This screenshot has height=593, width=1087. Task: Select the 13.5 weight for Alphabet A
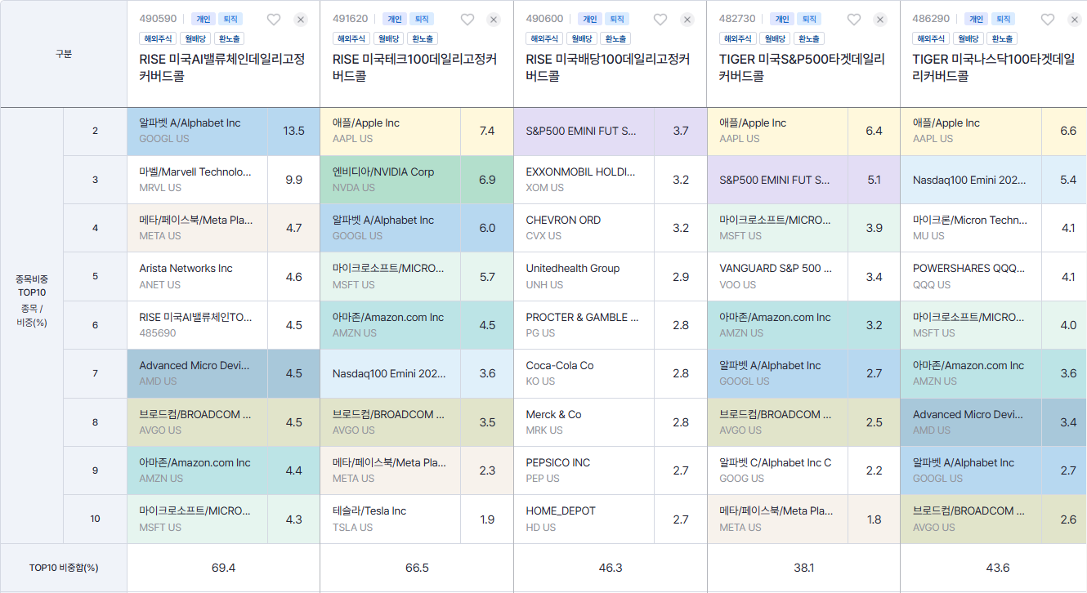point(293,131)
